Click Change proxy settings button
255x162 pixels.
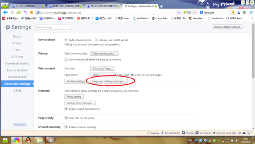coord(80,103)
